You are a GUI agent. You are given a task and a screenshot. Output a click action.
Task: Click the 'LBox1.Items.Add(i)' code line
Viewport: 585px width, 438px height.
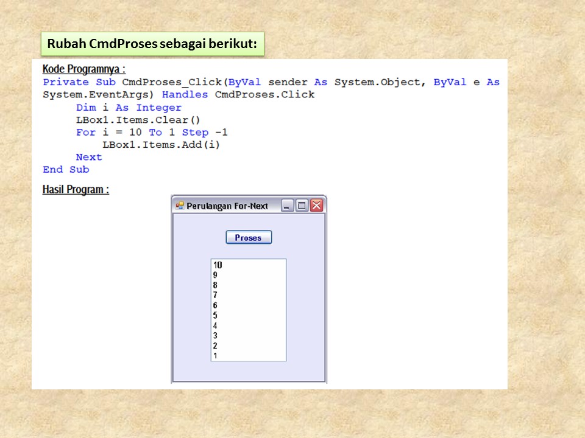(x=161, y=145)
